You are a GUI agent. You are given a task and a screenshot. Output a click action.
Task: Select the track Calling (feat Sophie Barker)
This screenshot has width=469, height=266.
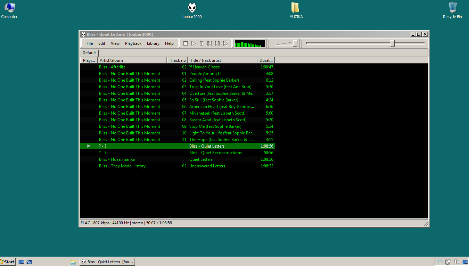(x=178, y=80)
